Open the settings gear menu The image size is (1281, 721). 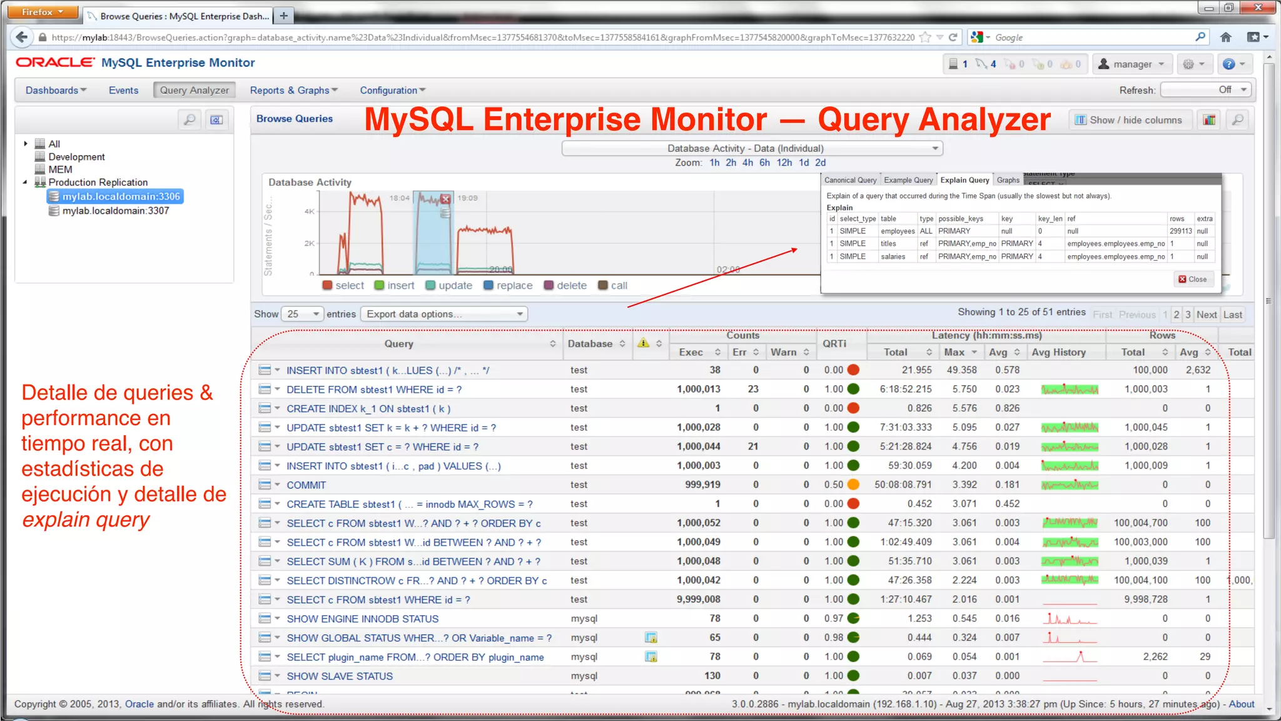1193,64
